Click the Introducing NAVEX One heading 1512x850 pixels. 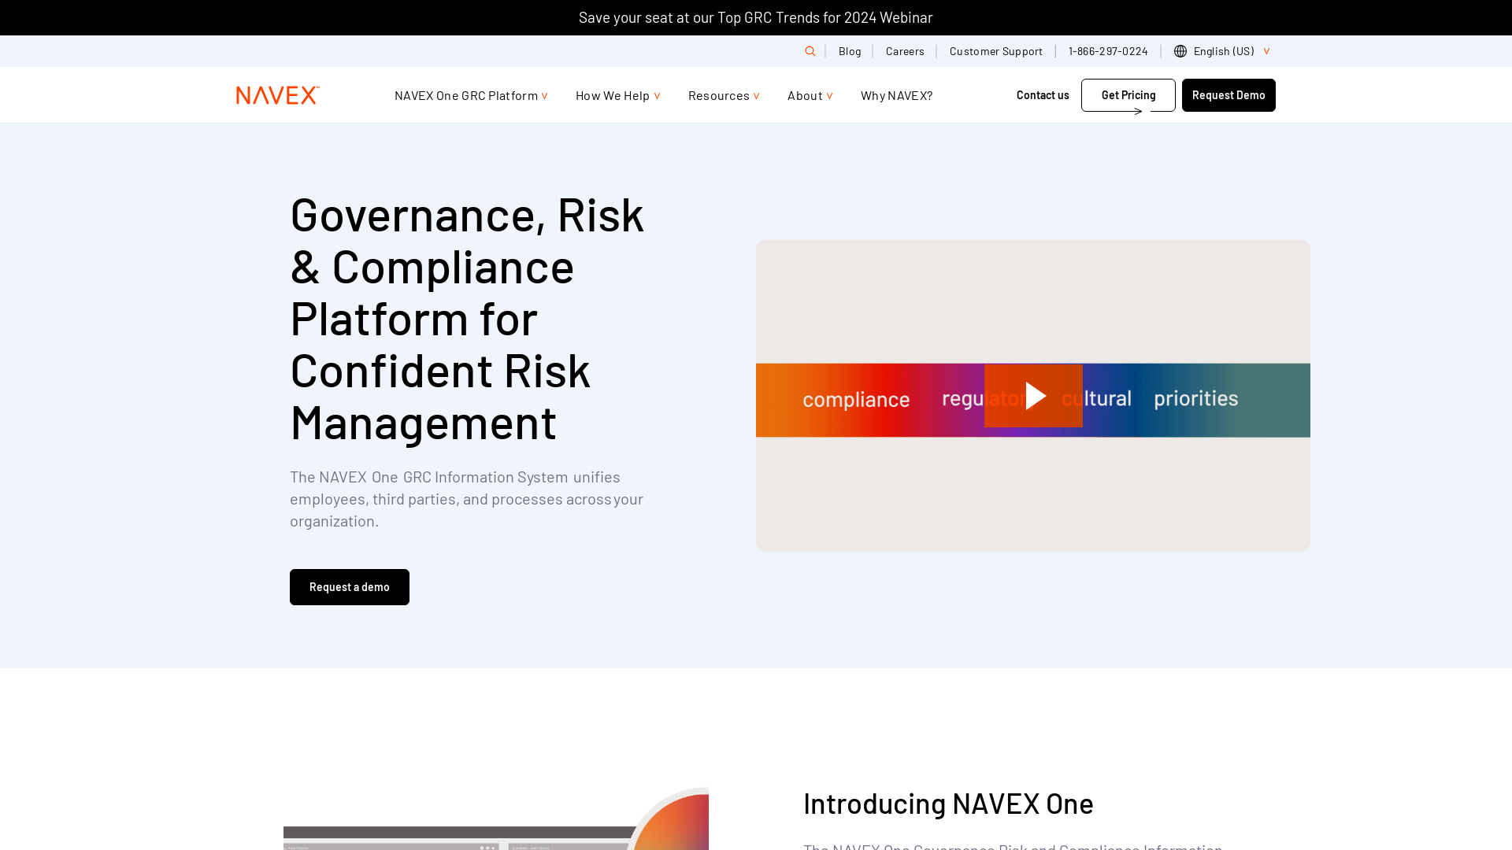(948, 804)
